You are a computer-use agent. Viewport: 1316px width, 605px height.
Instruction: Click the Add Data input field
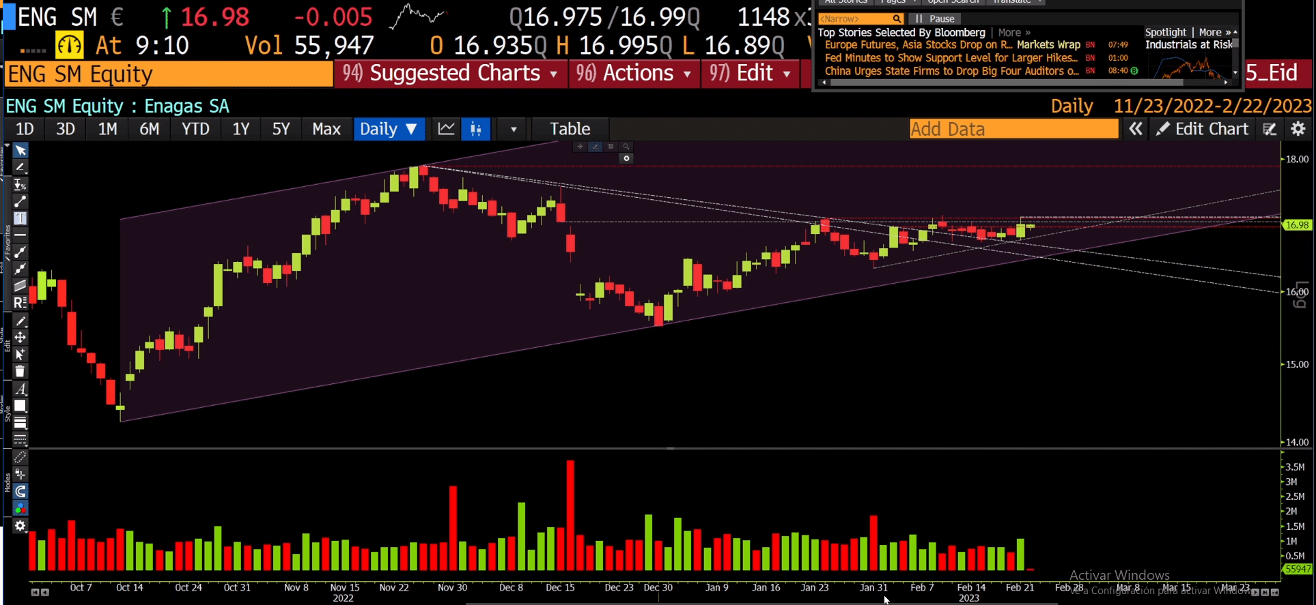point(1013,129)
